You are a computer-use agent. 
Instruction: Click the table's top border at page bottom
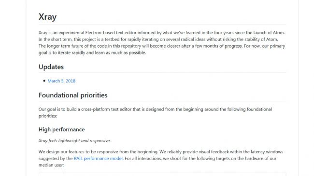click(x=162, y=173)
